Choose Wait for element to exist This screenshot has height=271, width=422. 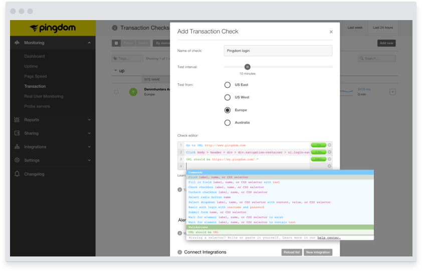280,217
